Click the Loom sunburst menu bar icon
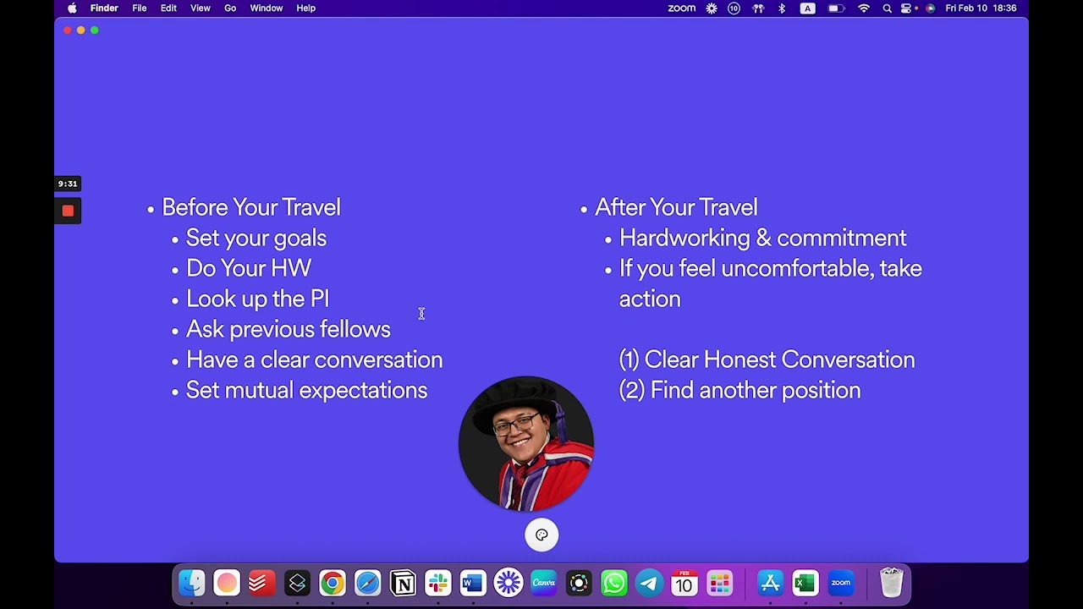 [712, 8]
